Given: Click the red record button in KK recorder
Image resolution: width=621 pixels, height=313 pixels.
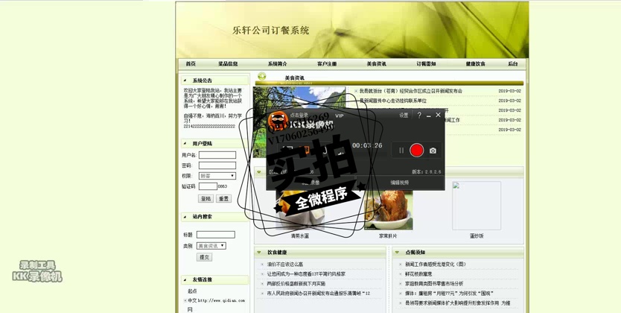Looking at the screenshot, I should [417, 151].
